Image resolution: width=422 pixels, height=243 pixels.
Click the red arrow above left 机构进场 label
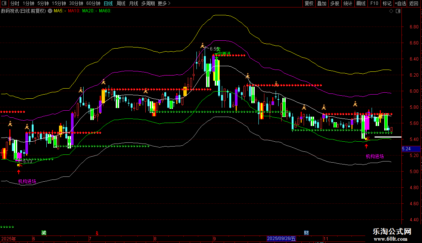(x=19, y=172)
